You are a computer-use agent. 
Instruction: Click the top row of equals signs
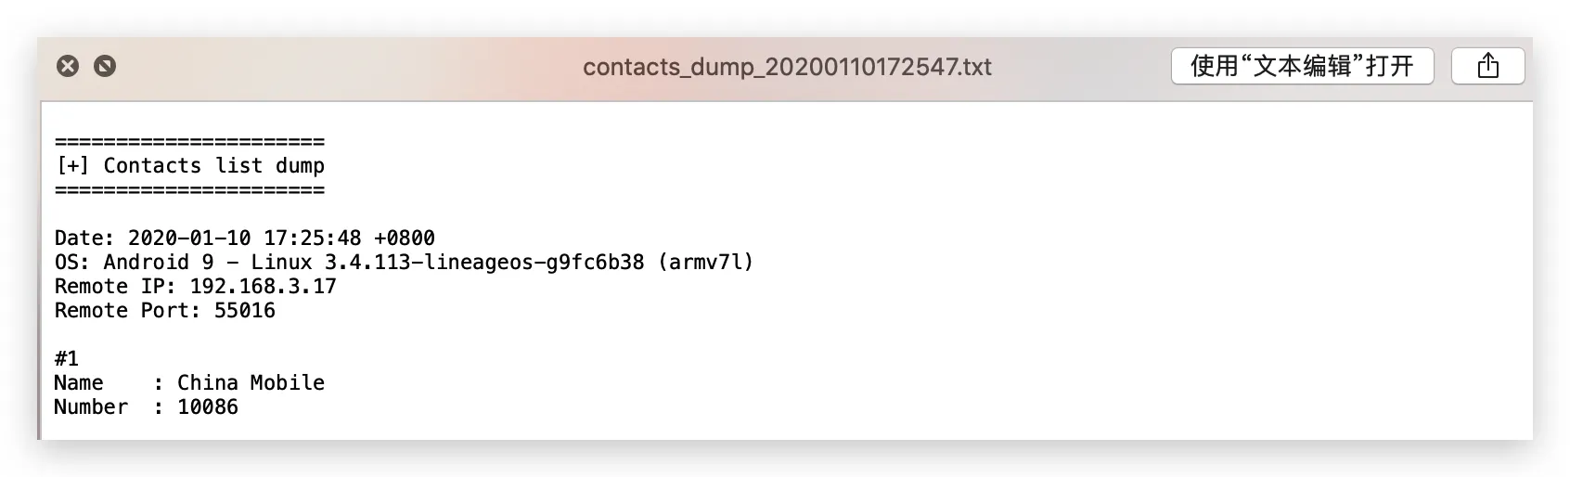(190, 142)
